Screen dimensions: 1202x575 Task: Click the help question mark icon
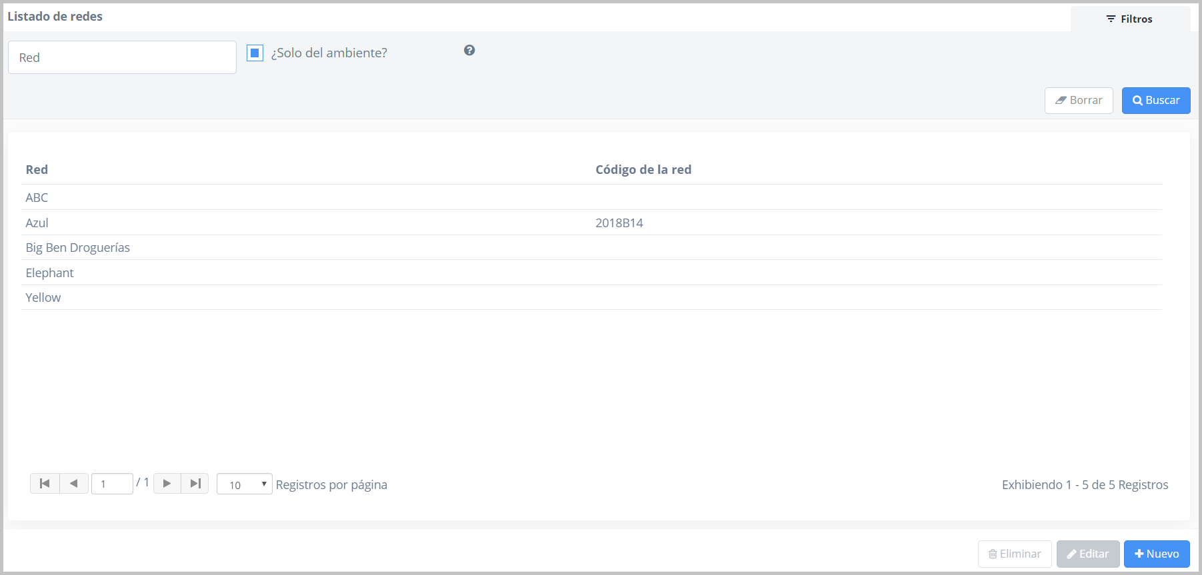coord(469,51)
